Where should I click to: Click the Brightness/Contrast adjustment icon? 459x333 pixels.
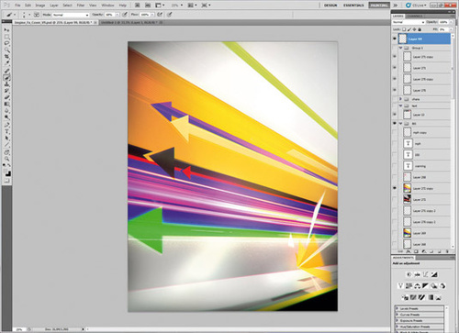(x=409, y=274)
